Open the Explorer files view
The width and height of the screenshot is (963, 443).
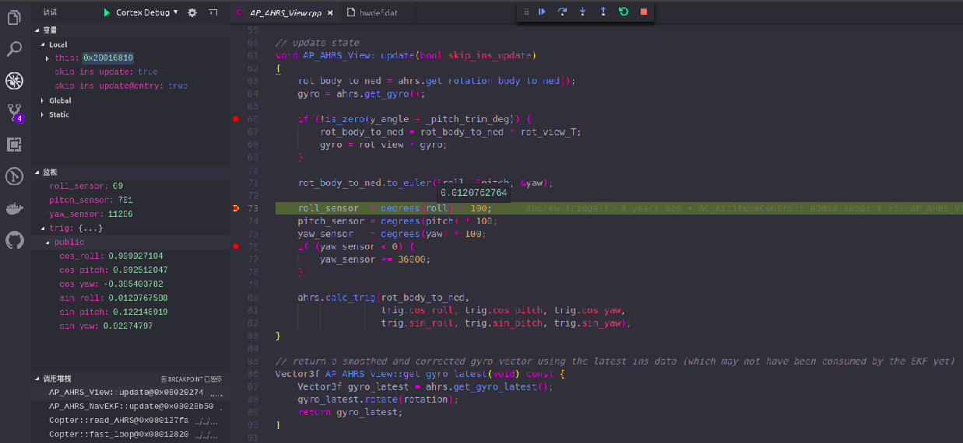14,16
